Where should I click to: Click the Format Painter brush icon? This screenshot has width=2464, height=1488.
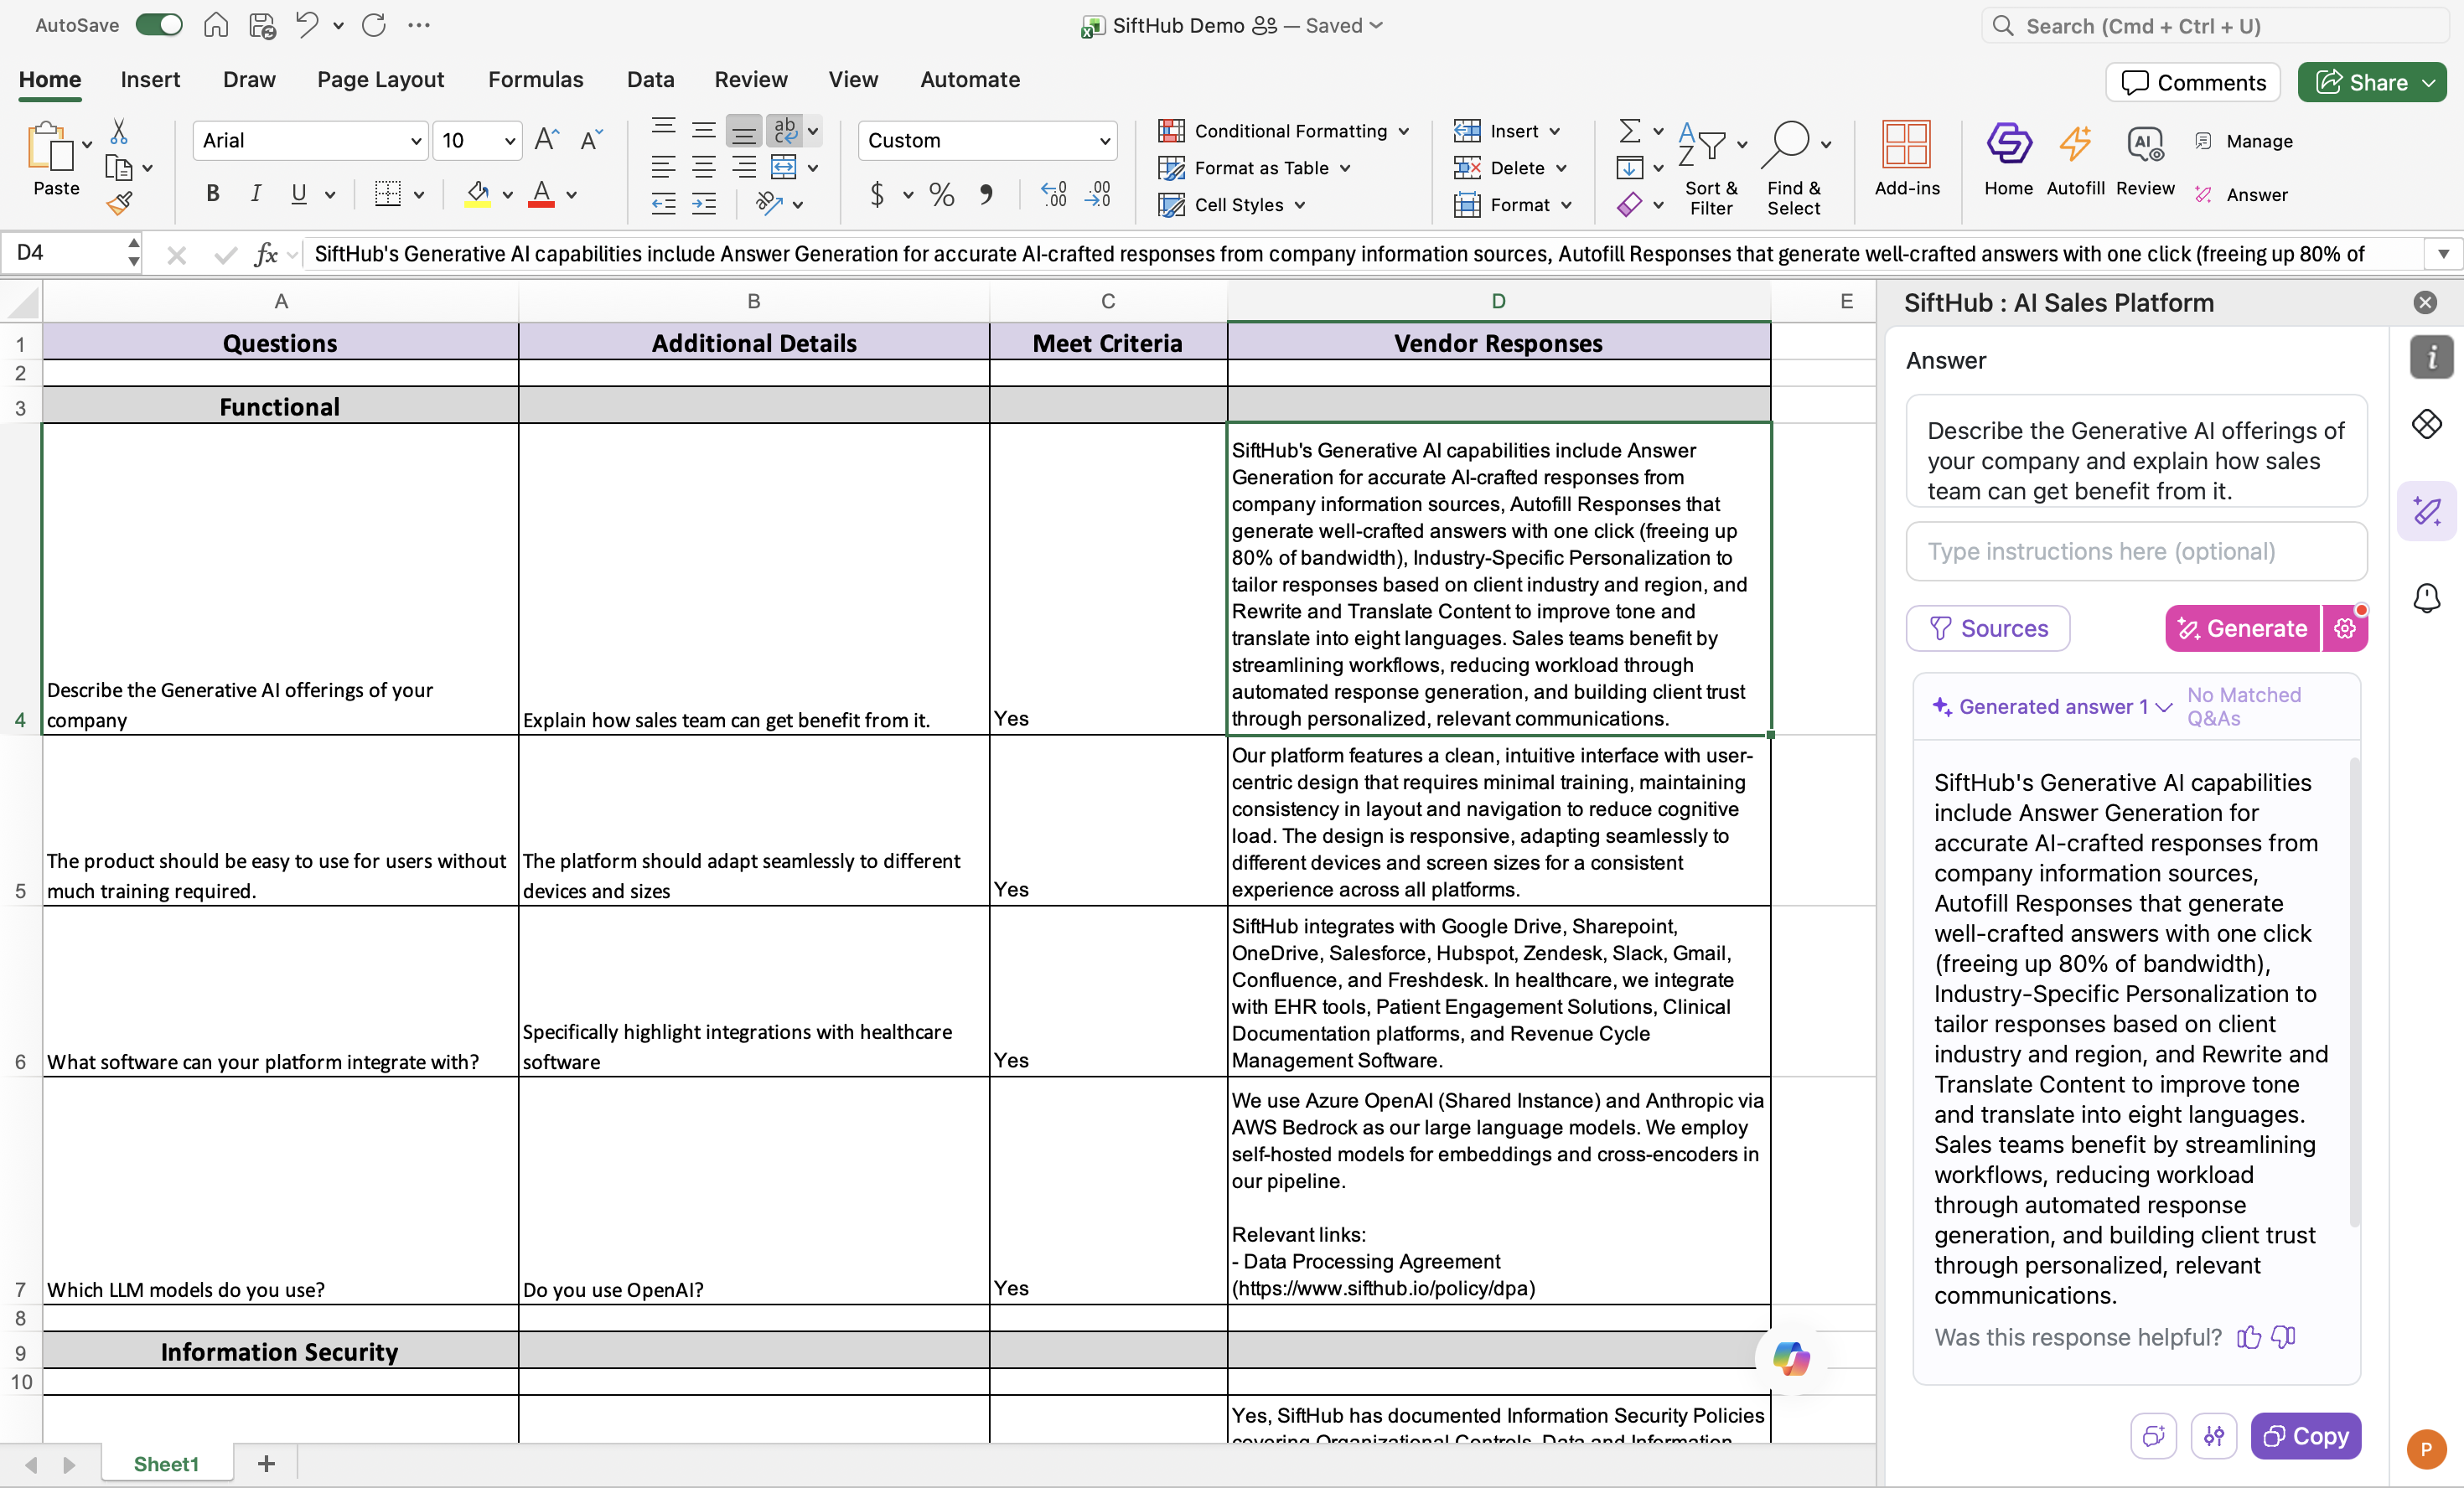click(119, 205)
